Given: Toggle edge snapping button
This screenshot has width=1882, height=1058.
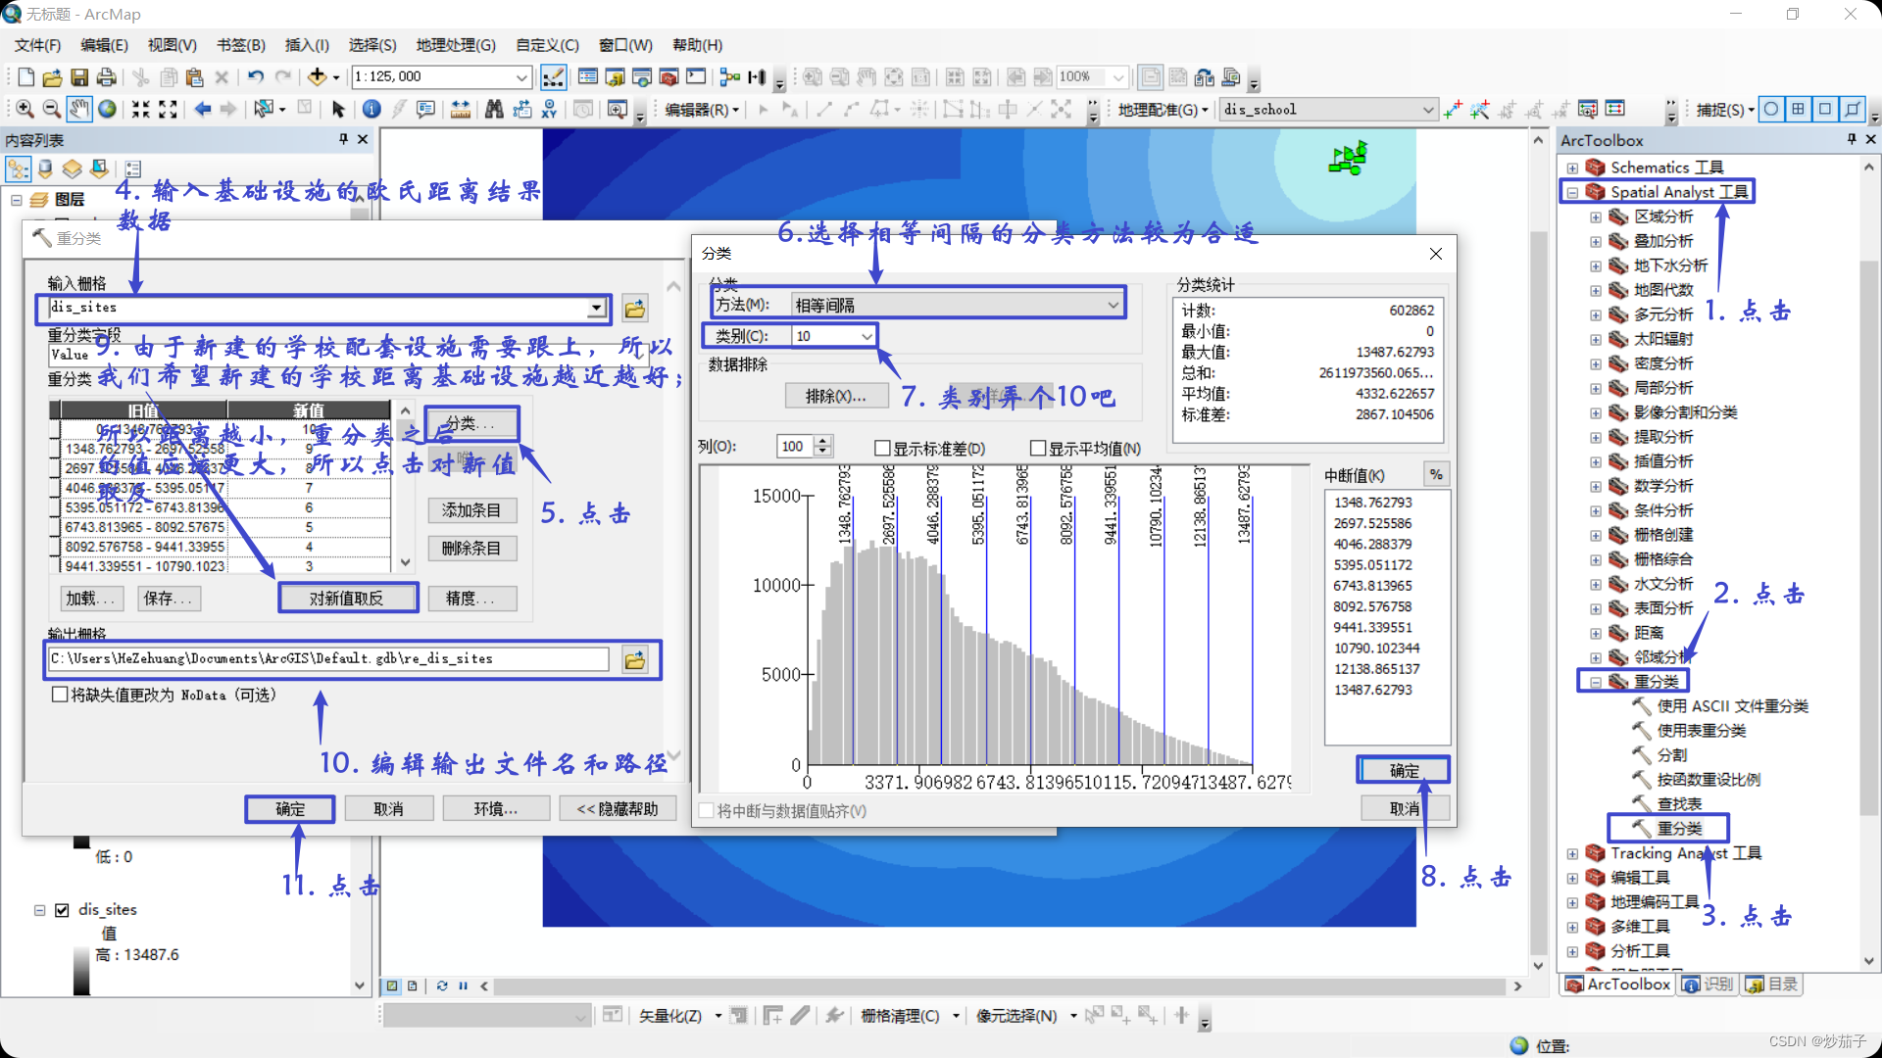Looking at the screenshot, I should 1853,109.
